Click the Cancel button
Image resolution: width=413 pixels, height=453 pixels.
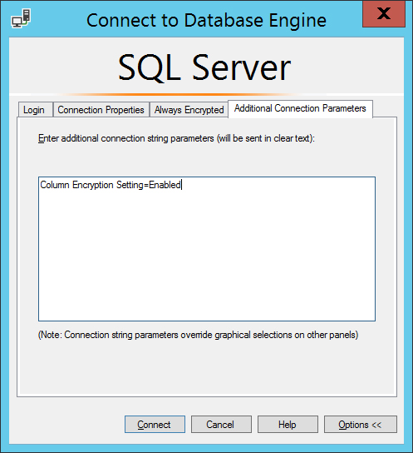[221, 425]
